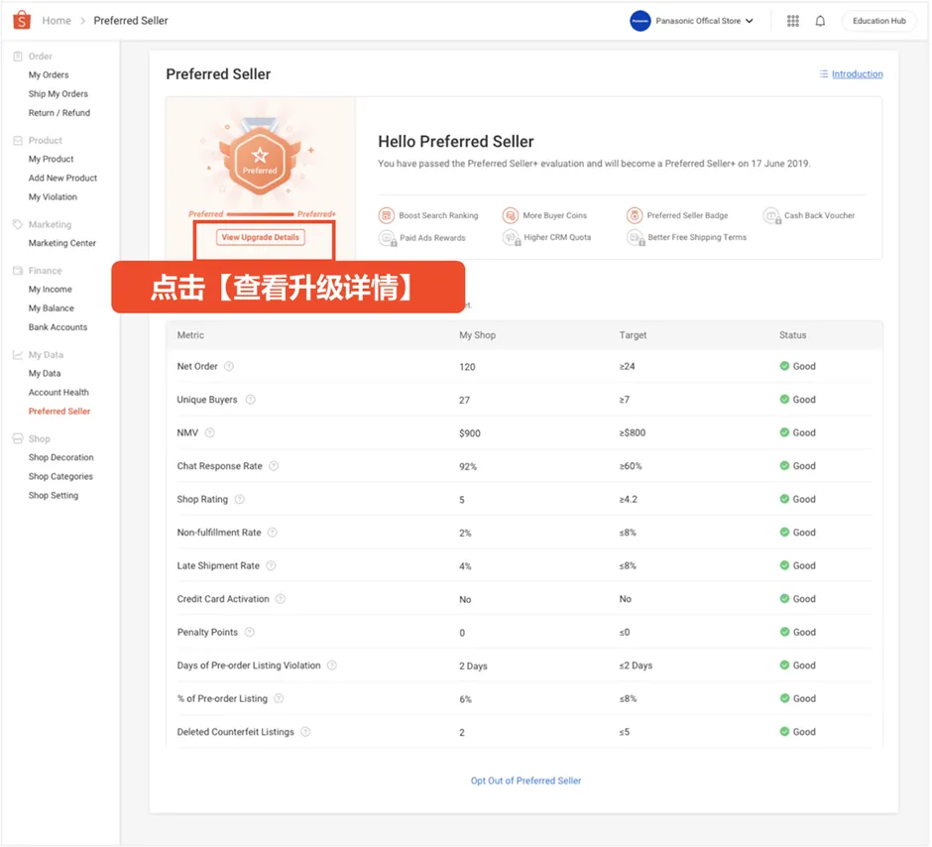Click the Preferred Seller Badge benefit icon
Image resolution: width=932 pixels, height=847 pixels.
pyautogui.click(x=635, y=215)
